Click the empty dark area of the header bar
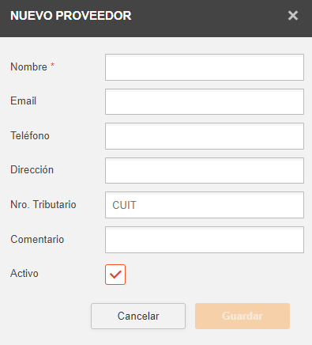The height and width of the screenshot is (345, 312). (x=208, y=18)
